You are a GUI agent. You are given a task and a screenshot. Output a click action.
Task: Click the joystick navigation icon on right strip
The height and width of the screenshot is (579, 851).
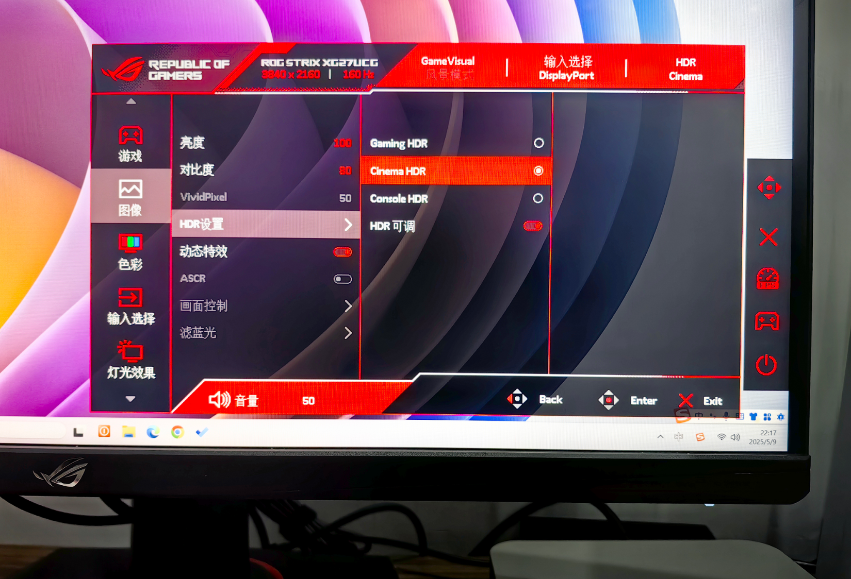click(x=769, y=188)
